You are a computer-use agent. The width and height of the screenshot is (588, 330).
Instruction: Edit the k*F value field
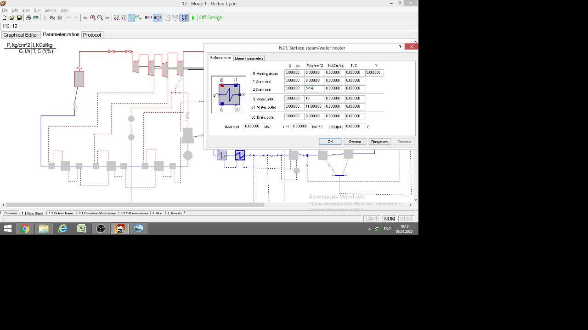[301, 126]
